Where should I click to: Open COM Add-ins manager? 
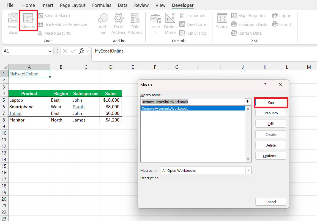coord(135,23)
